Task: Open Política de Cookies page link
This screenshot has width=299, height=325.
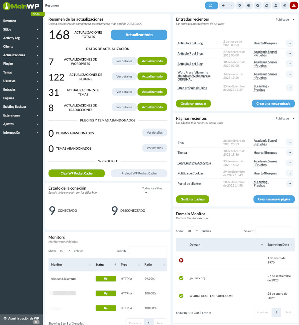Action: tap(190, 173)
